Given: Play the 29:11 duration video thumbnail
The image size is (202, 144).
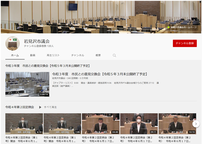Looking at the screenshot, I should click(x=139, y=124).
